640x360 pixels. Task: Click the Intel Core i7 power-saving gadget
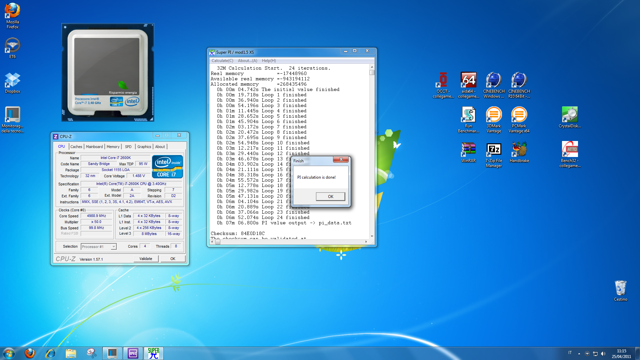click(x=107, y=72)
